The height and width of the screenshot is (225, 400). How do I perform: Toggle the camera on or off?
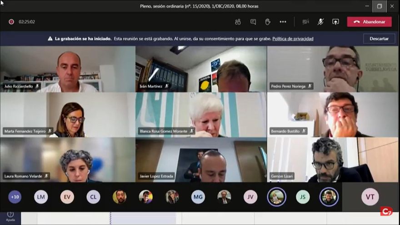[306, 22]
